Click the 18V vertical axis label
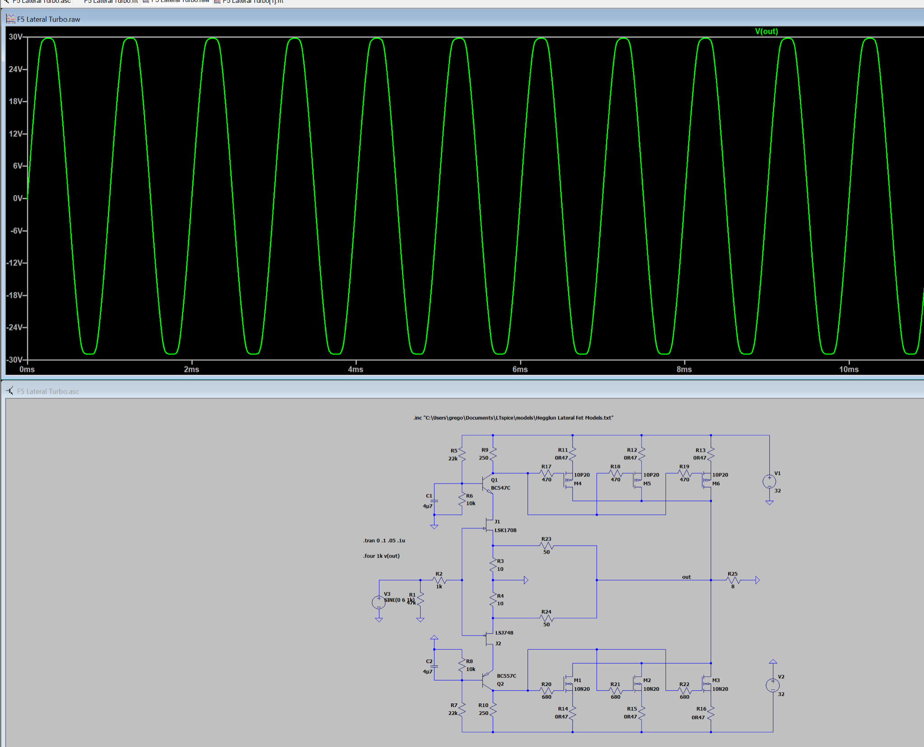 click(16, 101)
